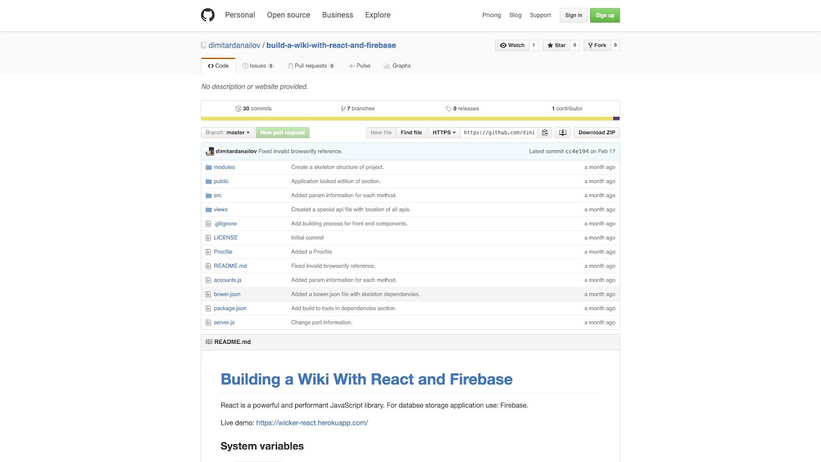Click the bower.json file icon
Screen dimensions: 821x462
click(x=208, y=295)
